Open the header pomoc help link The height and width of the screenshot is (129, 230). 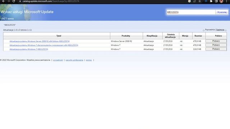[11, 19]
